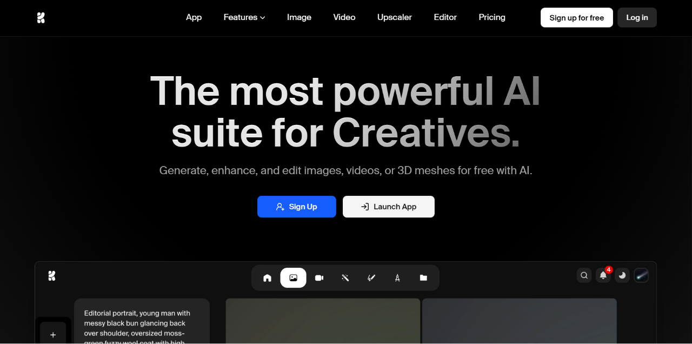This screenshot has height=344, width=692.
Task: Open the Editor nav link
Action: coord(445,17)
